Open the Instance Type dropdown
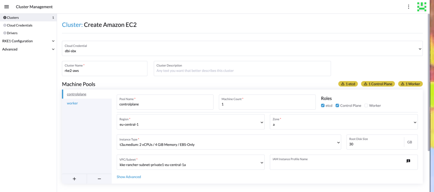This screenshot has width=434, height=192. tap(229, 142)
